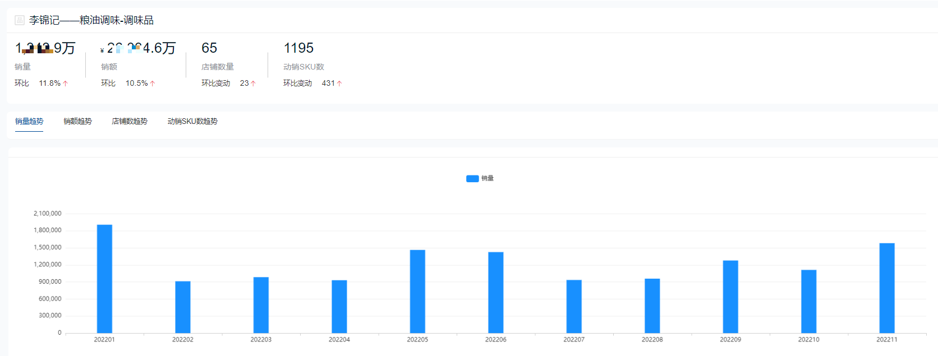Select the 202210 sales bar

click(809, 302)
